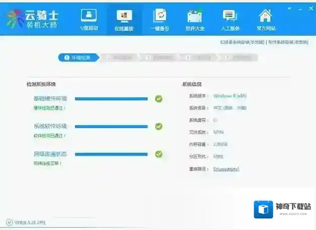Open 一键备份 backup icon

[x=160, y=19]
